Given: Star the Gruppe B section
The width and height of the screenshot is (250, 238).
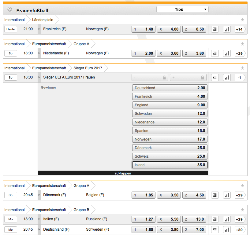Looking at the screenshot, I should pos(242,210).
